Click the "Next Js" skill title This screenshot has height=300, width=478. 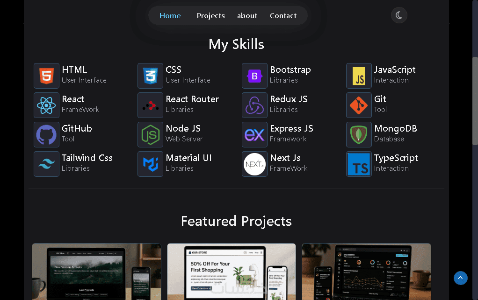pyautogui.click(x=285, y=158)
